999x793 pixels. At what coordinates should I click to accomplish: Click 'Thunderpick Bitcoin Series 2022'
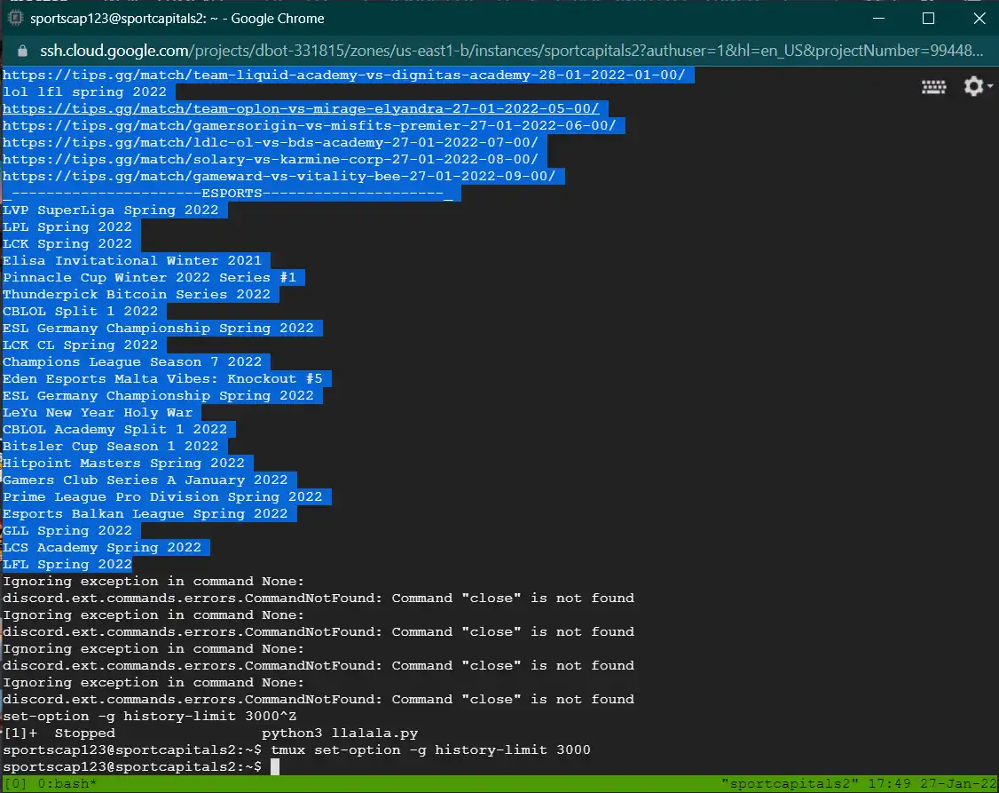[137, 295]
